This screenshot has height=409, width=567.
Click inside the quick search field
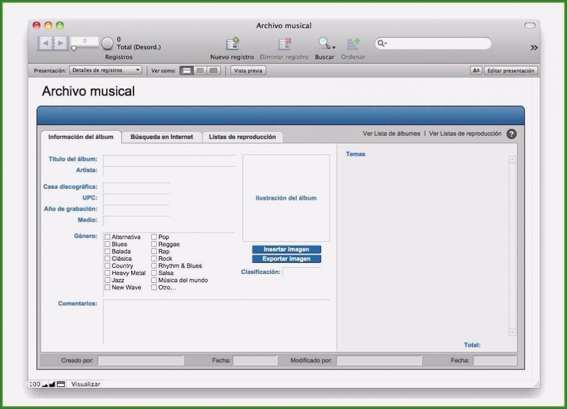tap(434, 43)
